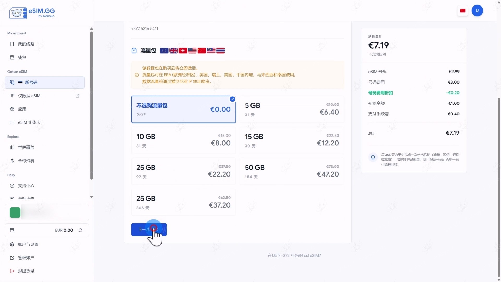501x282 pixels.
Task: Open the 在找带 +372 号码的 csl eSIM link
Action: click(x=294, y=256)
